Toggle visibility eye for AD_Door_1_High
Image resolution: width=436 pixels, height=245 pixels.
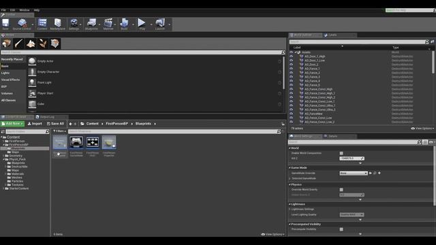tap(291, 56)
